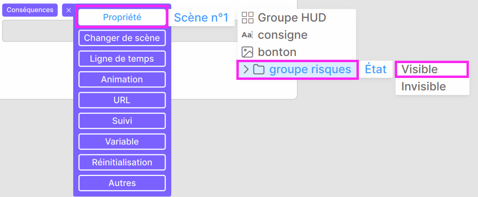Choose the Réinitialisation action button

pyautogui.click(x=122, y=162)
